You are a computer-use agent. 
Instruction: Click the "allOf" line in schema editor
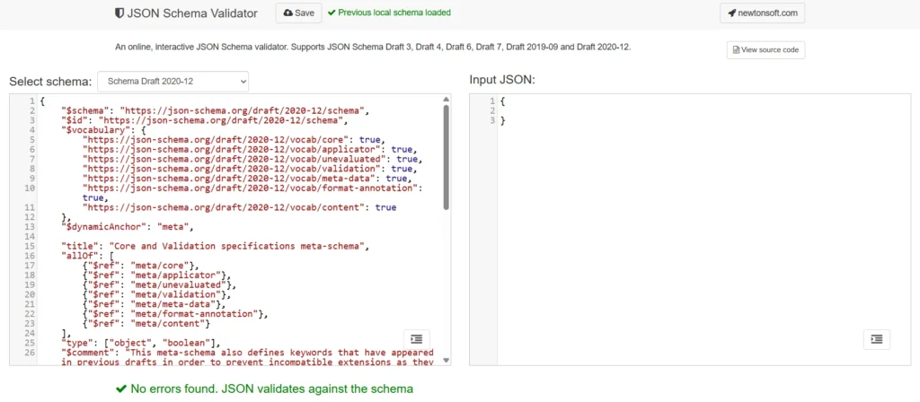pyautogui.click(x=87, y=256)
